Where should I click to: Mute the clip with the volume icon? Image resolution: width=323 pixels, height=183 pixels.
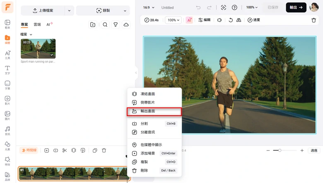point(219,20)
